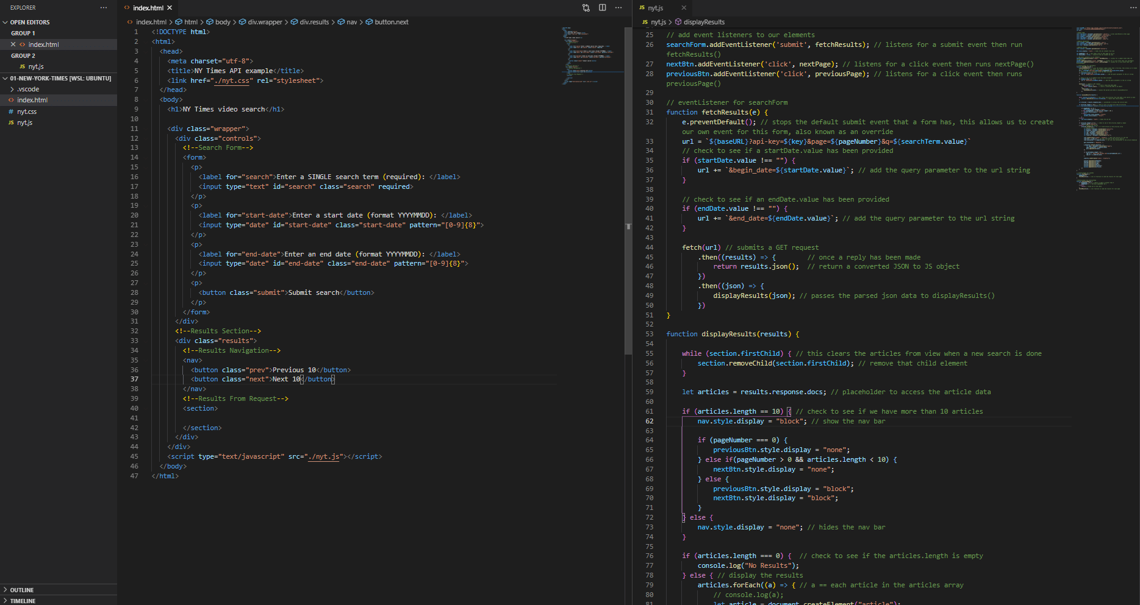Viewport: 1140px width, 605px height.
Task: Select index.html under Group 1
Action: (x=44, y=44)
